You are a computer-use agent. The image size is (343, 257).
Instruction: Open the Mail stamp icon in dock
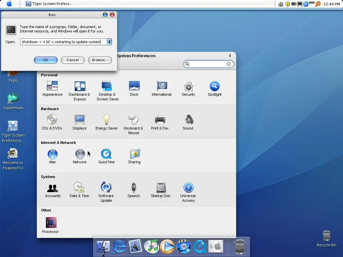[135, 247]
